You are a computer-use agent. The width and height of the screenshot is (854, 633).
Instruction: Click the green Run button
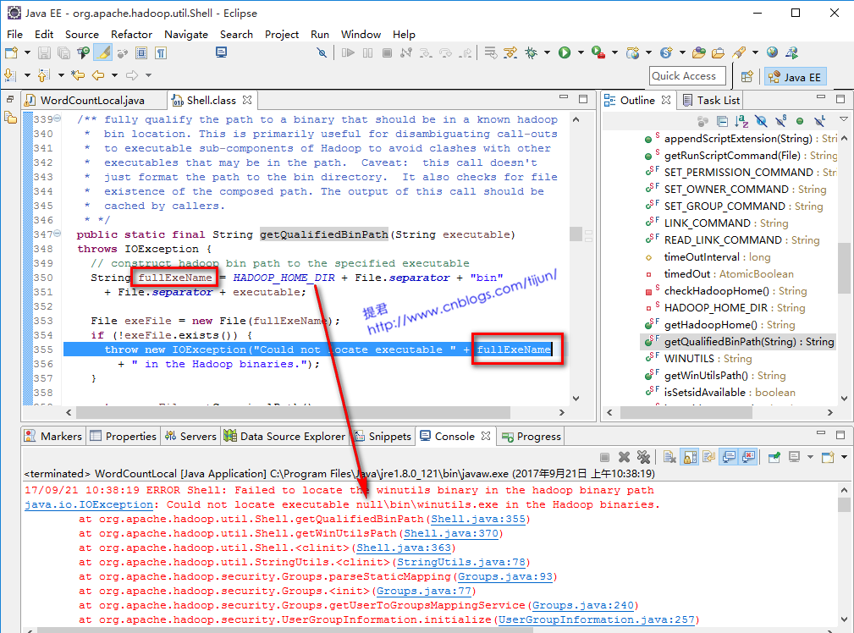[565, 52]
